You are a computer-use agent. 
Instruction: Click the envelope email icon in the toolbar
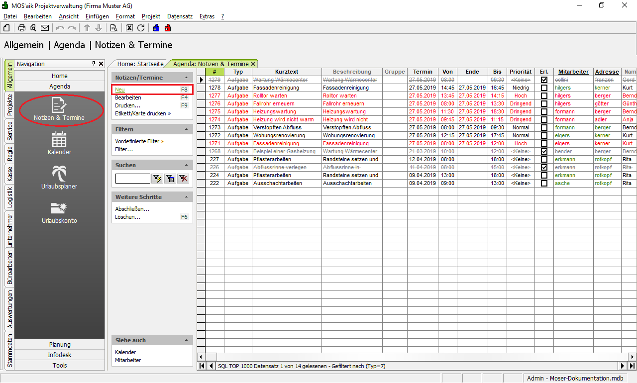point(45,28)
